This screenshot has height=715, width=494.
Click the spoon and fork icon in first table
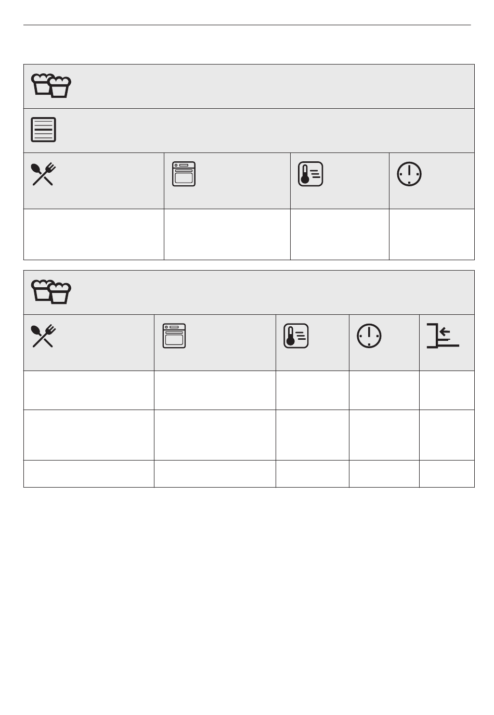point(44,174)
